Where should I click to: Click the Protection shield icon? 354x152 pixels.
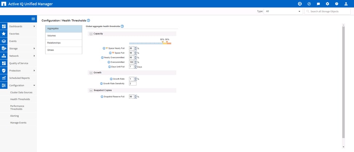4,71
